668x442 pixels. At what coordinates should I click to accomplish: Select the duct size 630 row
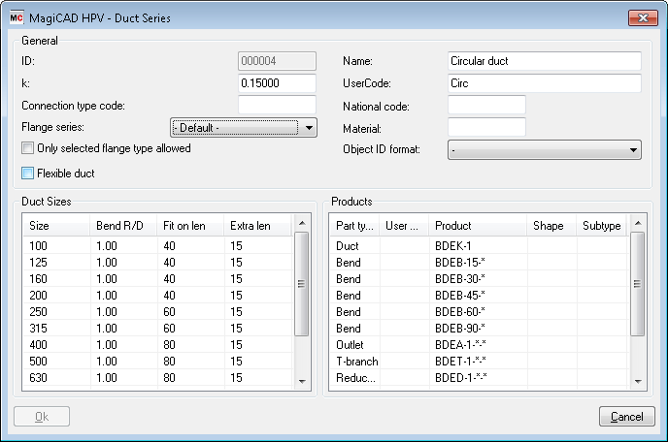click(x=157, y=378)
